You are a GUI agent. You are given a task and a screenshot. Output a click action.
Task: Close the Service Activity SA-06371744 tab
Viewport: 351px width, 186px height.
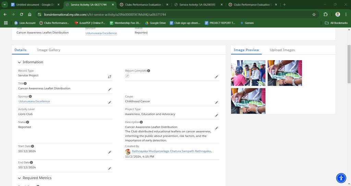point(113,5)
